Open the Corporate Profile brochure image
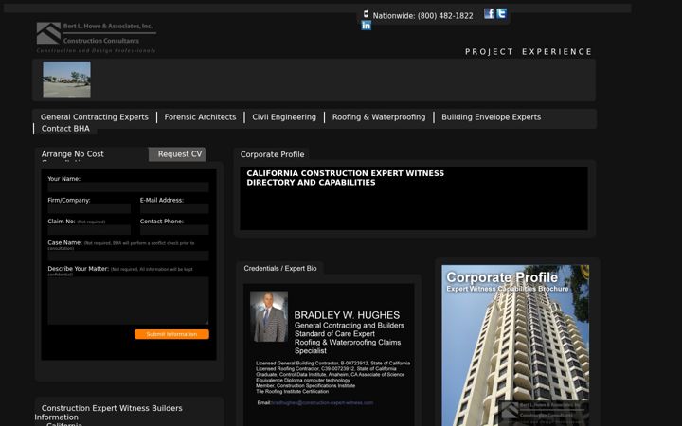 coord(515,346)
